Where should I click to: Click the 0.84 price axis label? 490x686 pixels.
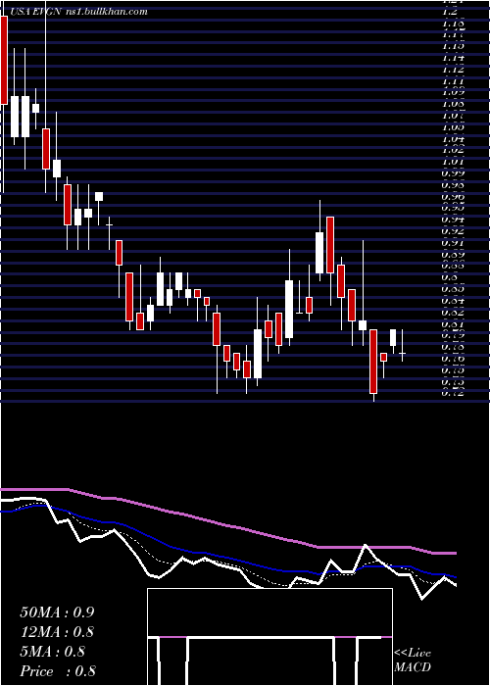pyautogui.click(x=453, y=301)
